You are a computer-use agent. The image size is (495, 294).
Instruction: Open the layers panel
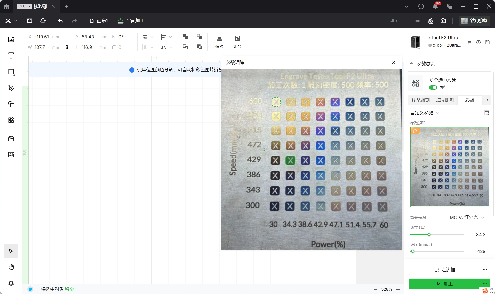pyautogui.click(x=11, y=283)
